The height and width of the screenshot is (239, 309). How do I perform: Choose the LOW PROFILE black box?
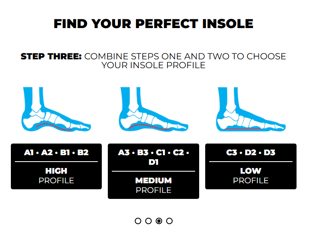coord(251,166)
